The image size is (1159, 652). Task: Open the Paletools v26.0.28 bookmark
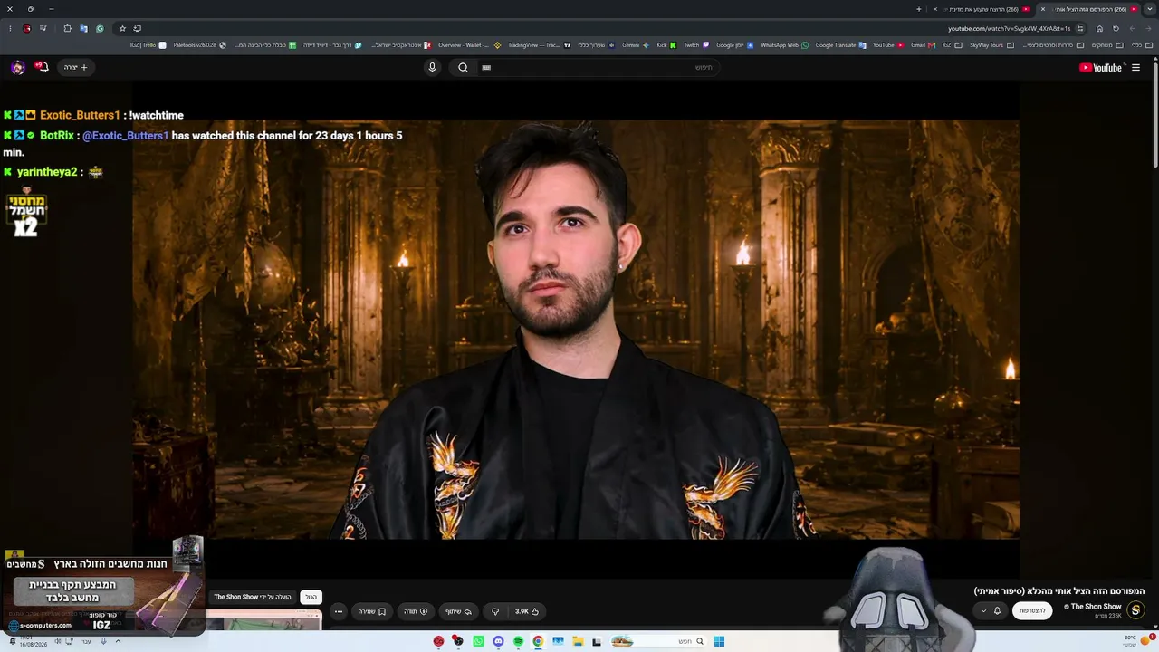(199, 45)
